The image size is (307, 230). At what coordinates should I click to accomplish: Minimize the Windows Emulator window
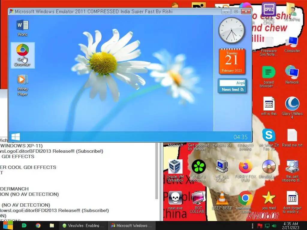click(x=226, y=12)
